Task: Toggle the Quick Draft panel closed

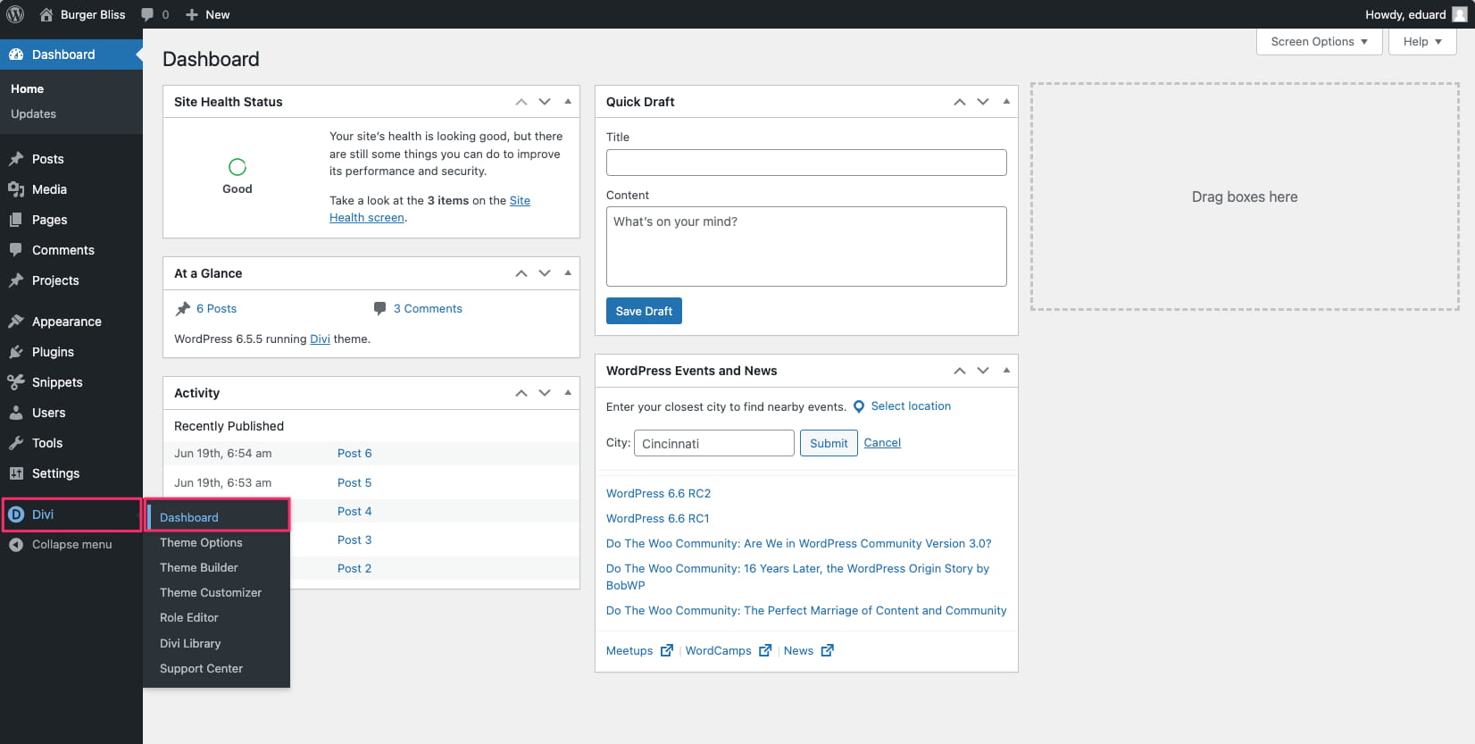Action: coord(1006,102)
